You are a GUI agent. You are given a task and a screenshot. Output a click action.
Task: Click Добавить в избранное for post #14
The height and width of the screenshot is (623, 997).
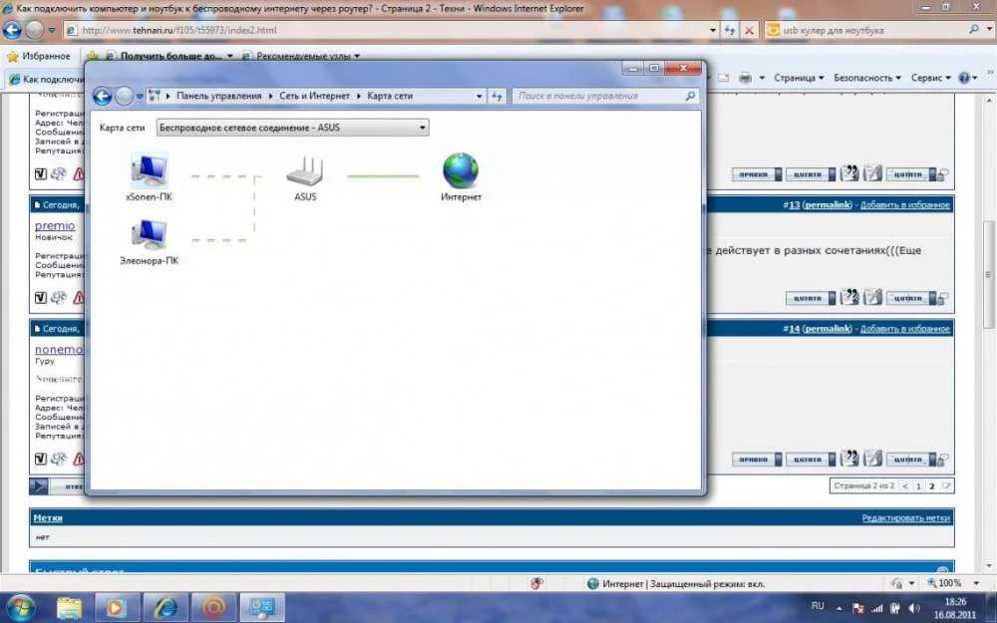(905, 329)
